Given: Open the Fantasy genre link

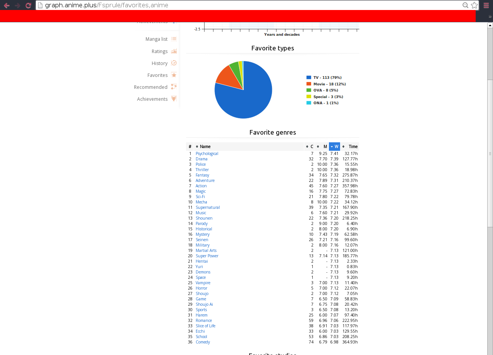Looking at the screenshot, I should coord(203,175).
